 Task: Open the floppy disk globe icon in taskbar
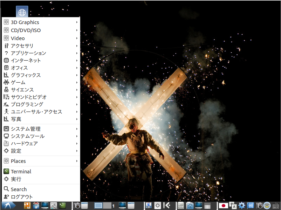[149, 206]
